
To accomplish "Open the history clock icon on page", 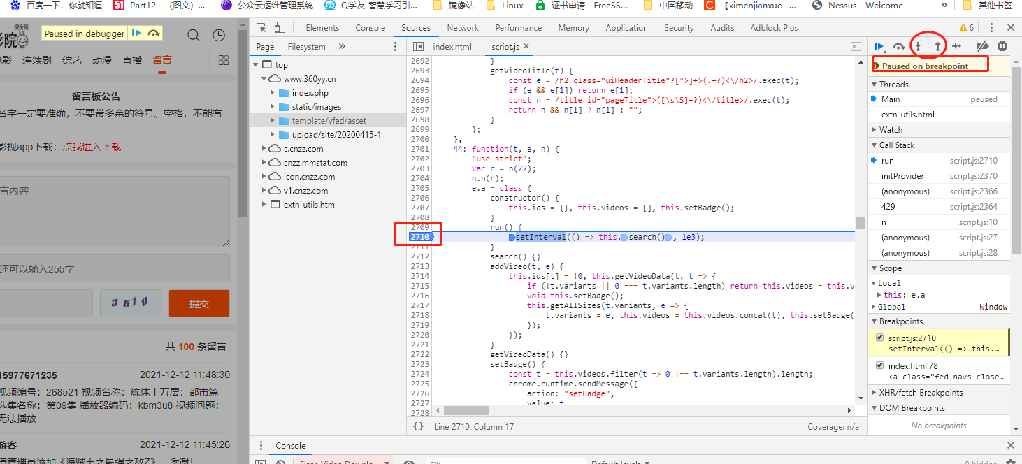I will coord(219,35).
